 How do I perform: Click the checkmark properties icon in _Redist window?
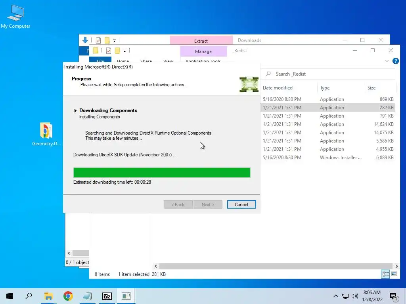(x=109, y=51)
